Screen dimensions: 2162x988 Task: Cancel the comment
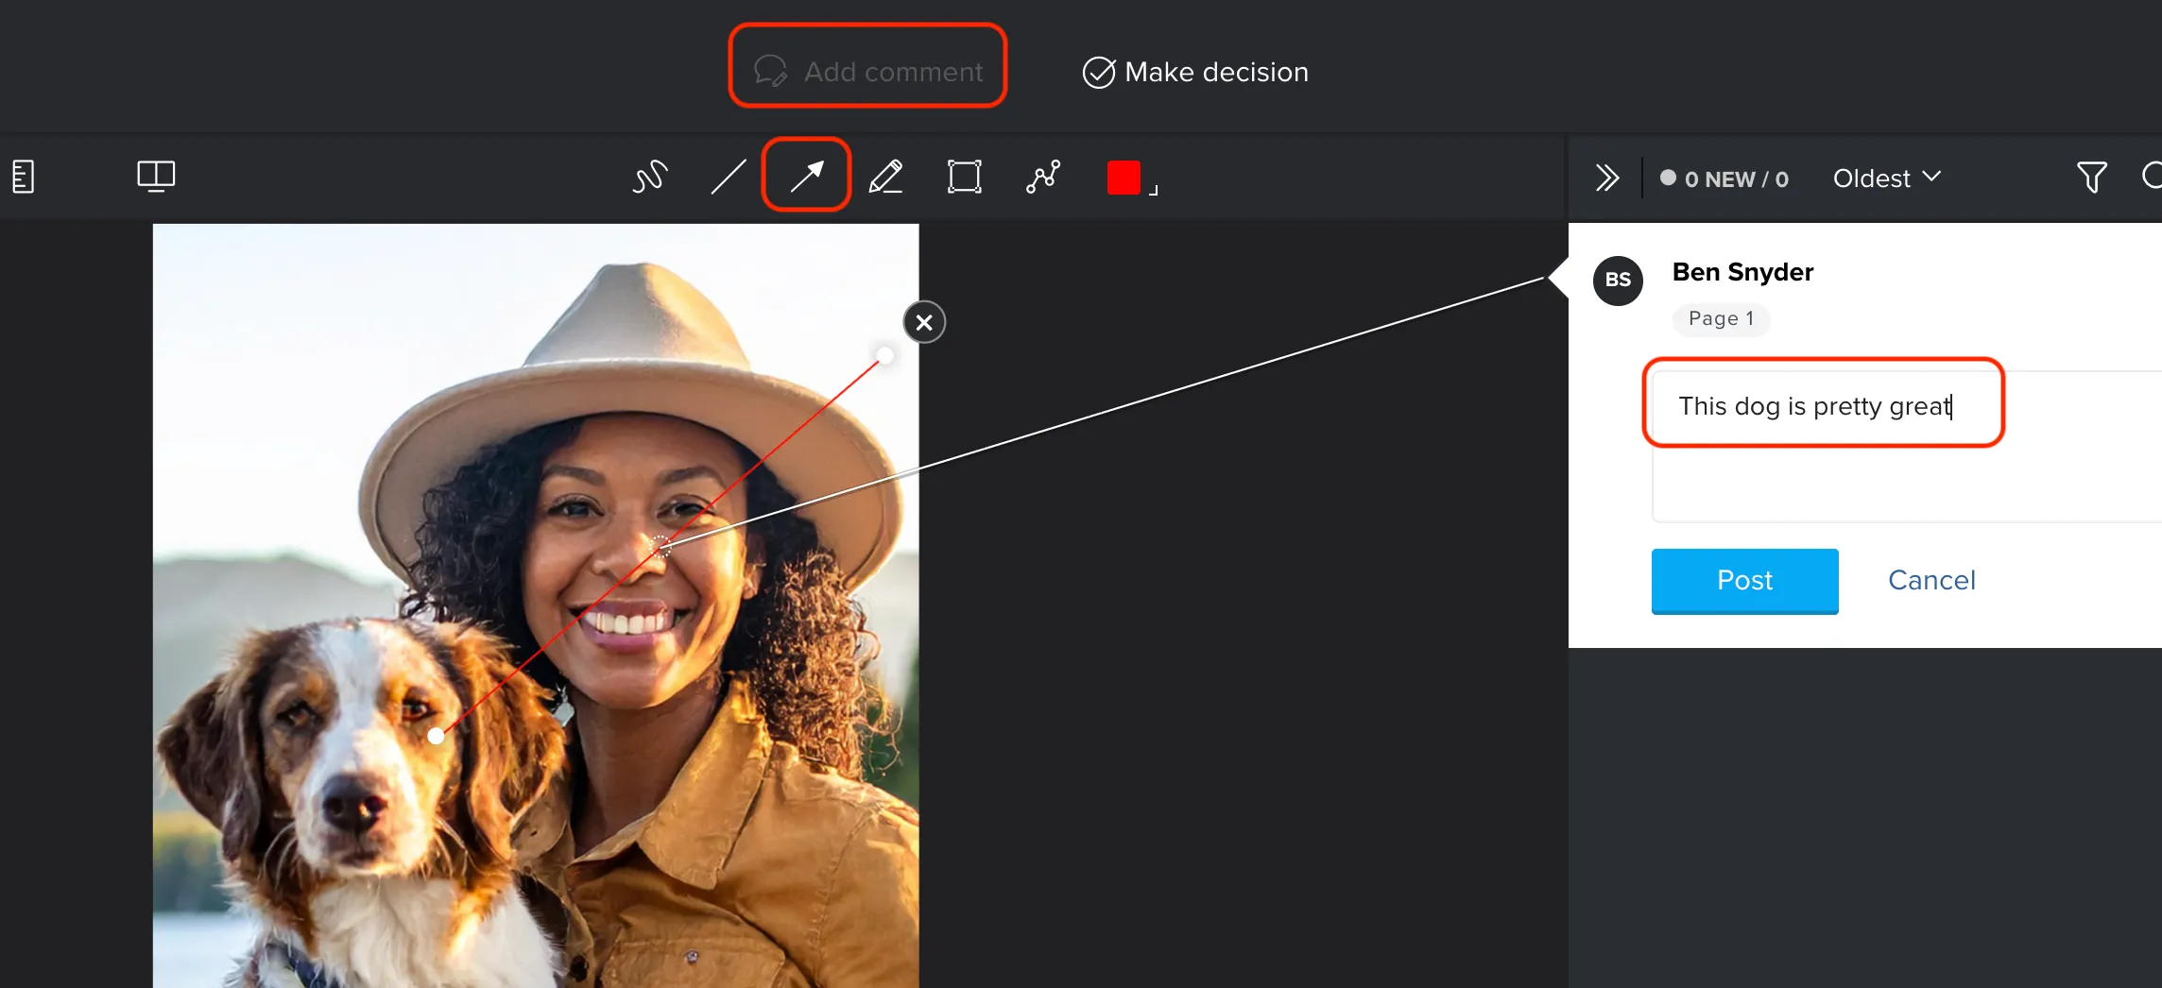click(1931, 580)
